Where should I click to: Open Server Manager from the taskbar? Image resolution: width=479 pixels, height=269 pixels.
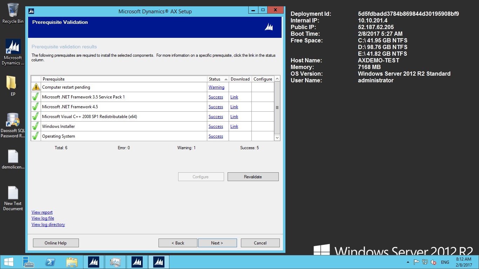[x=28, y=262]
